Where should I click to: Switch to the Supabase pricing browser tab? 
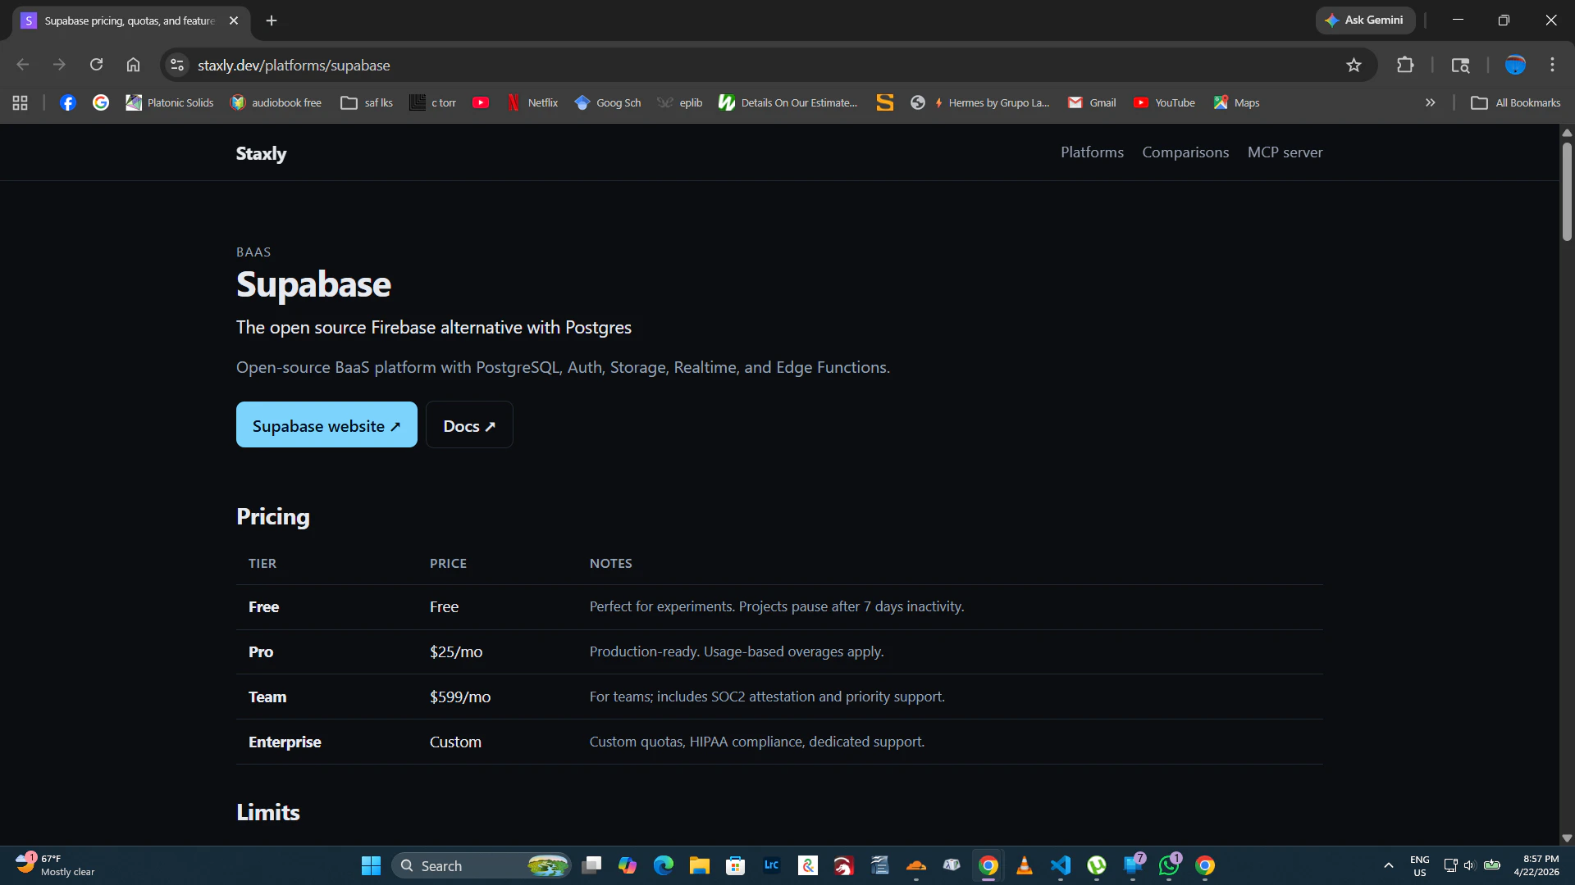130,20
